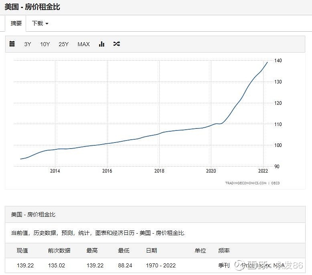Select the 3Y time range
This screenshot has height=275, width=312.
click(x=28, y=44)
